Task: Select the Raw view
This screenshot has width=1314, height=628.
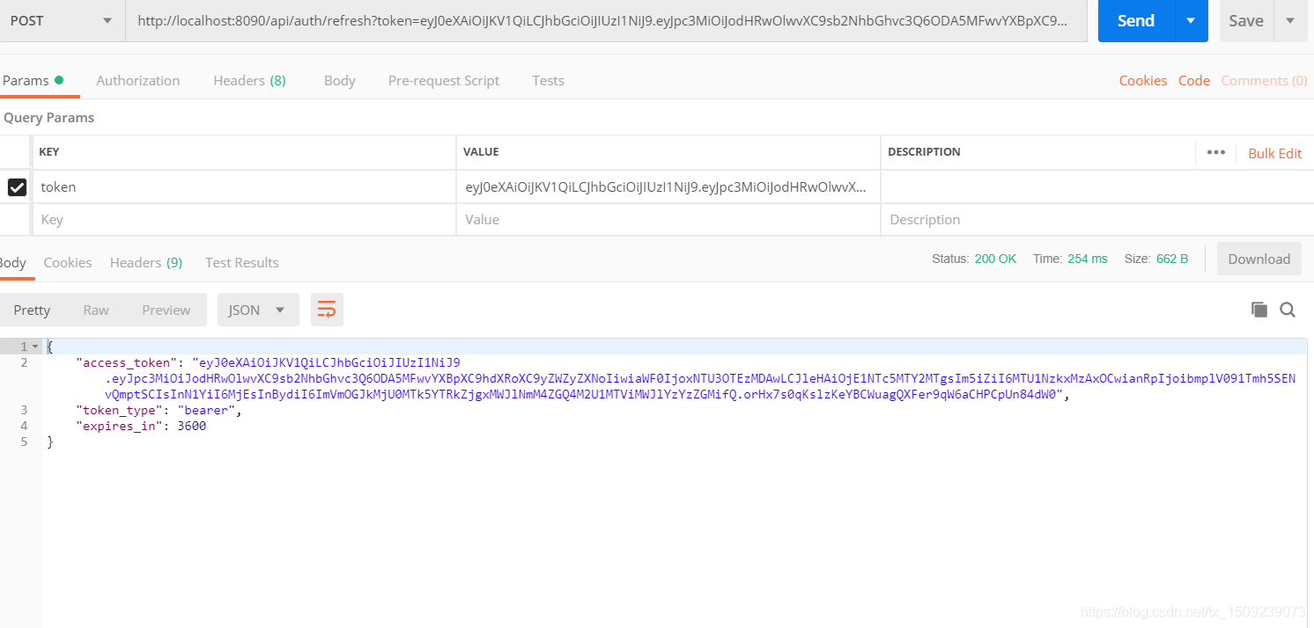Action: pyautogui.click(x=96, y=310)
